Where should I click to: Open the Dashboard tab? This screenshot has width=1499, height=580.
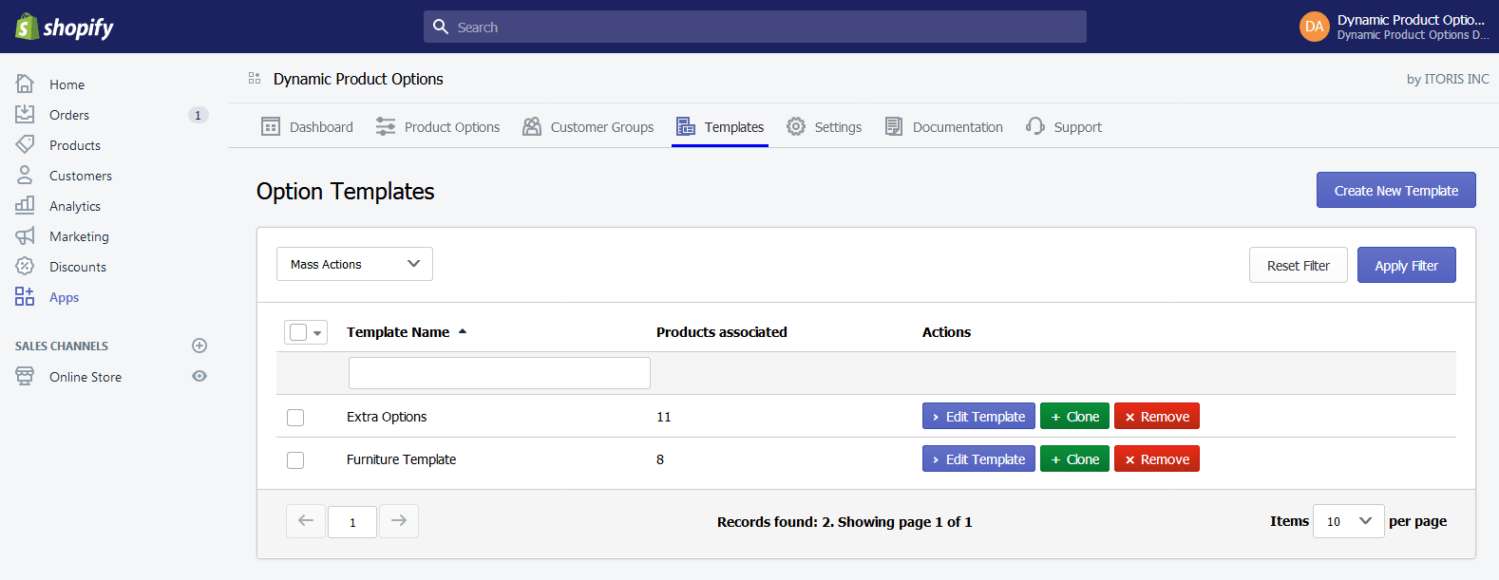[307, 126]
